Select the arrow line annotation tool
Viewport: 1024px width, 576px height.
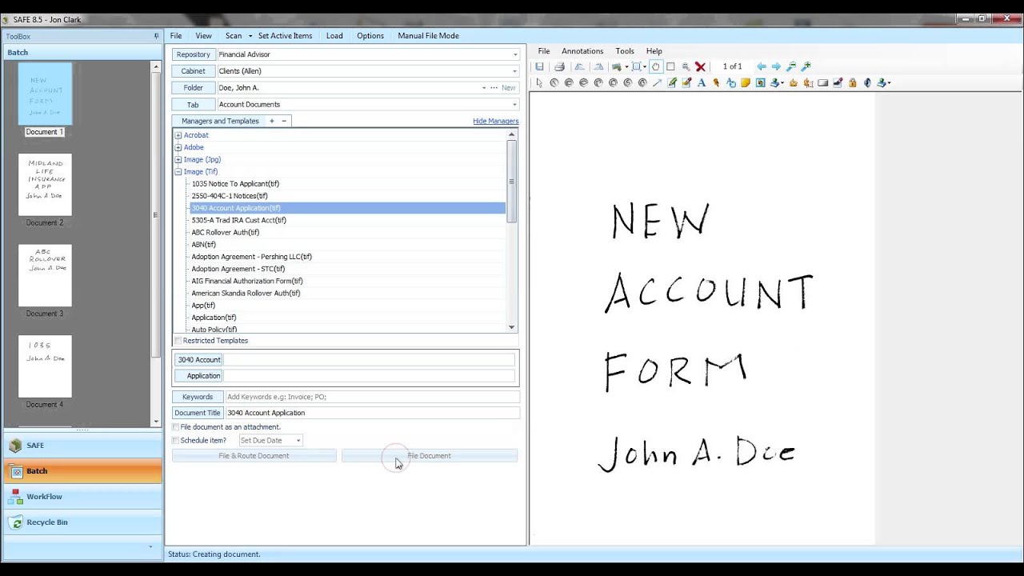[x=657, y=82]
